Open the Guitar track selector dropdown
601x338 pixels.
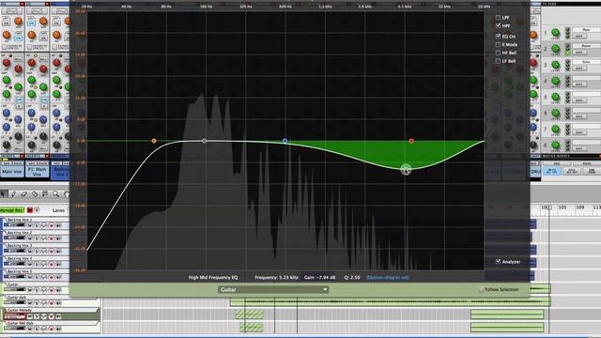pos(273,289)
